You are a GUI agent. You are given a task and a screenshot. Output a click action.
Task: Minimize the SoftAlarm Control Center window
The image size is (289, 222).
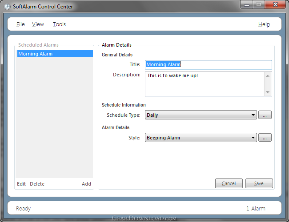247,4
